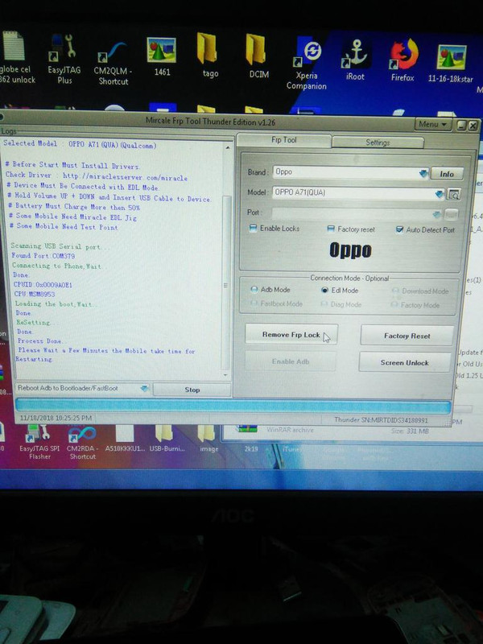Select Edl Mode radio button
The height and width of the screenshot is (644, 483).
click(x=324, y=290)
